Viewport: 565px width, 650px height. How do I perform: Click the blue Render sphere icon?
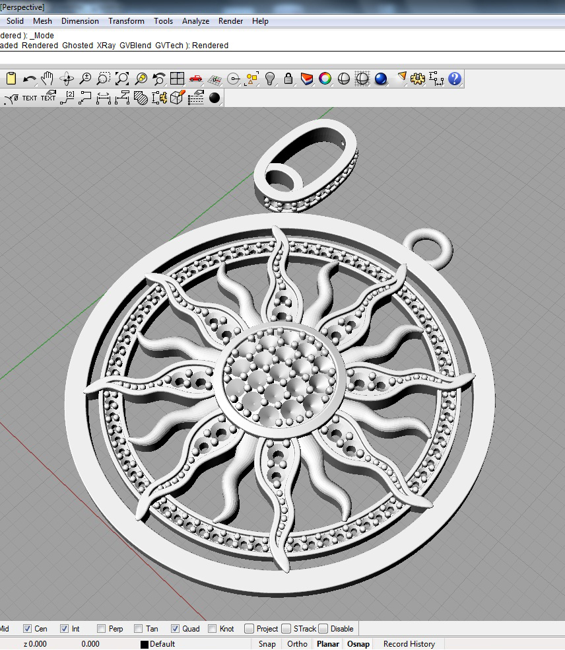pyautogui.click(x=381, y=79)
